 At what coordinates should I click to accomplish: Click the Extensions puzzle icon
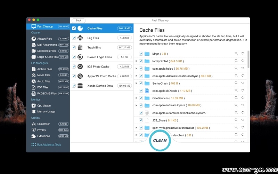(x=33, y=136)
